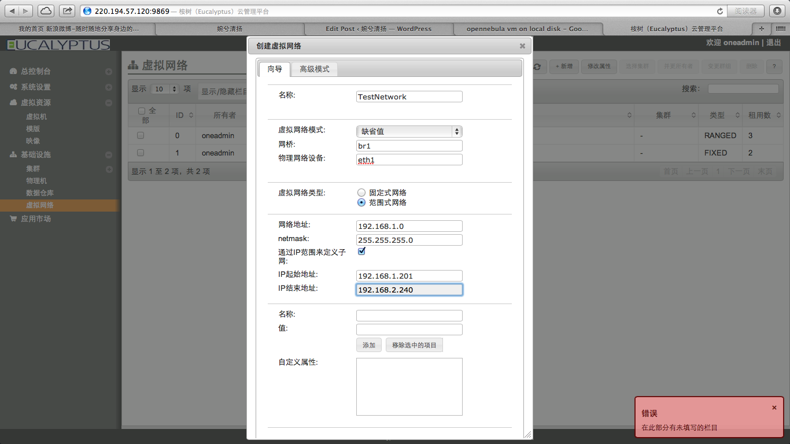The width and height of the screenshot is (790, 444).
Task: Click the 应用市场 cart item in the sidebar
Action: (x=35, y=219)
